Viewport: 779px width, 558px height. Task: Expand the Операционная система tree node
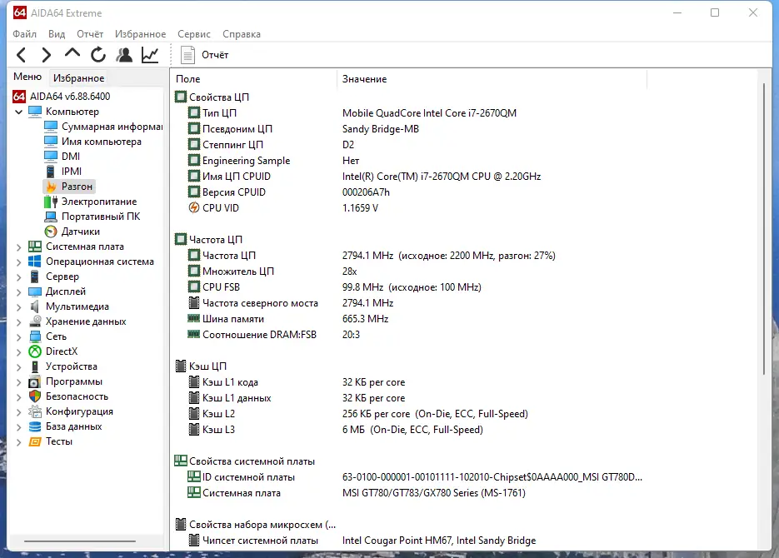coord(19,262)
